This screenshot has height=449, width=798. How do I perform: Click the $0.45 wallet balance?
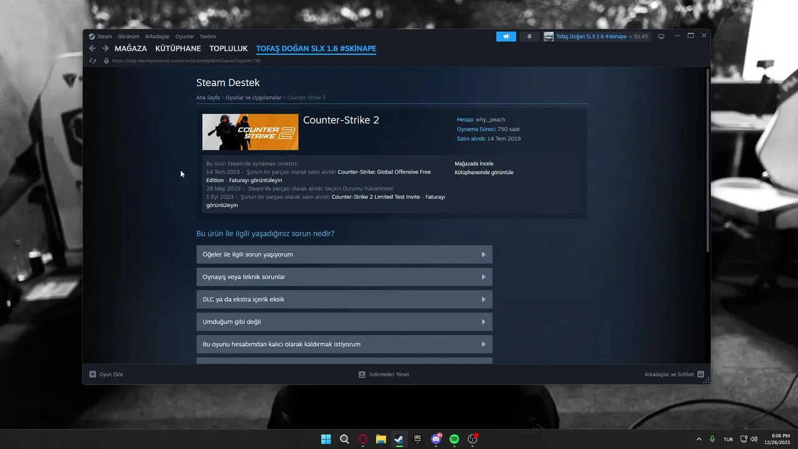tap(641, 36)
